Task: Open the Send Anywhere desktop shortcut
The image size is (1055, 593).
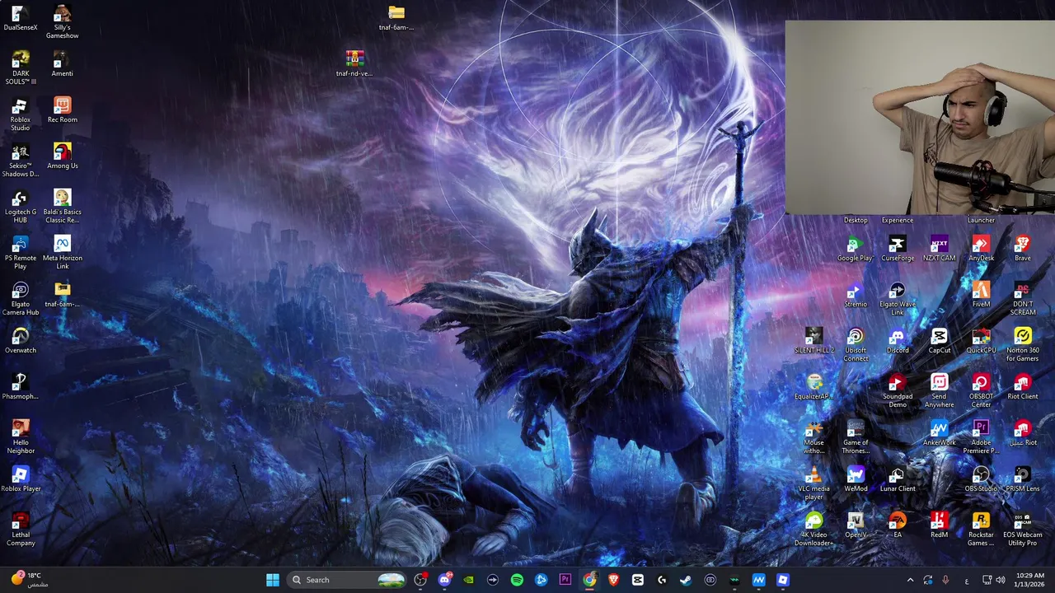Action: [939, 391]
